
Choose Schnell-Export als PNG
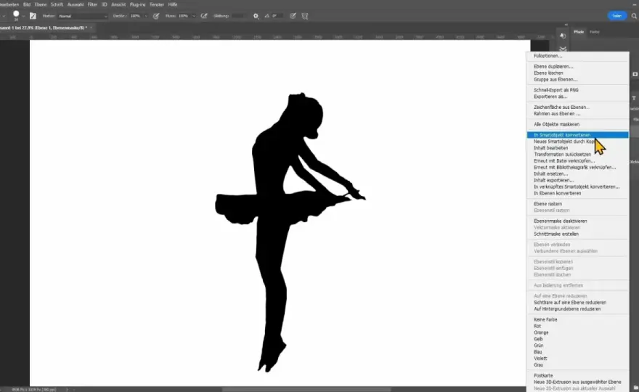coord(577,90)
